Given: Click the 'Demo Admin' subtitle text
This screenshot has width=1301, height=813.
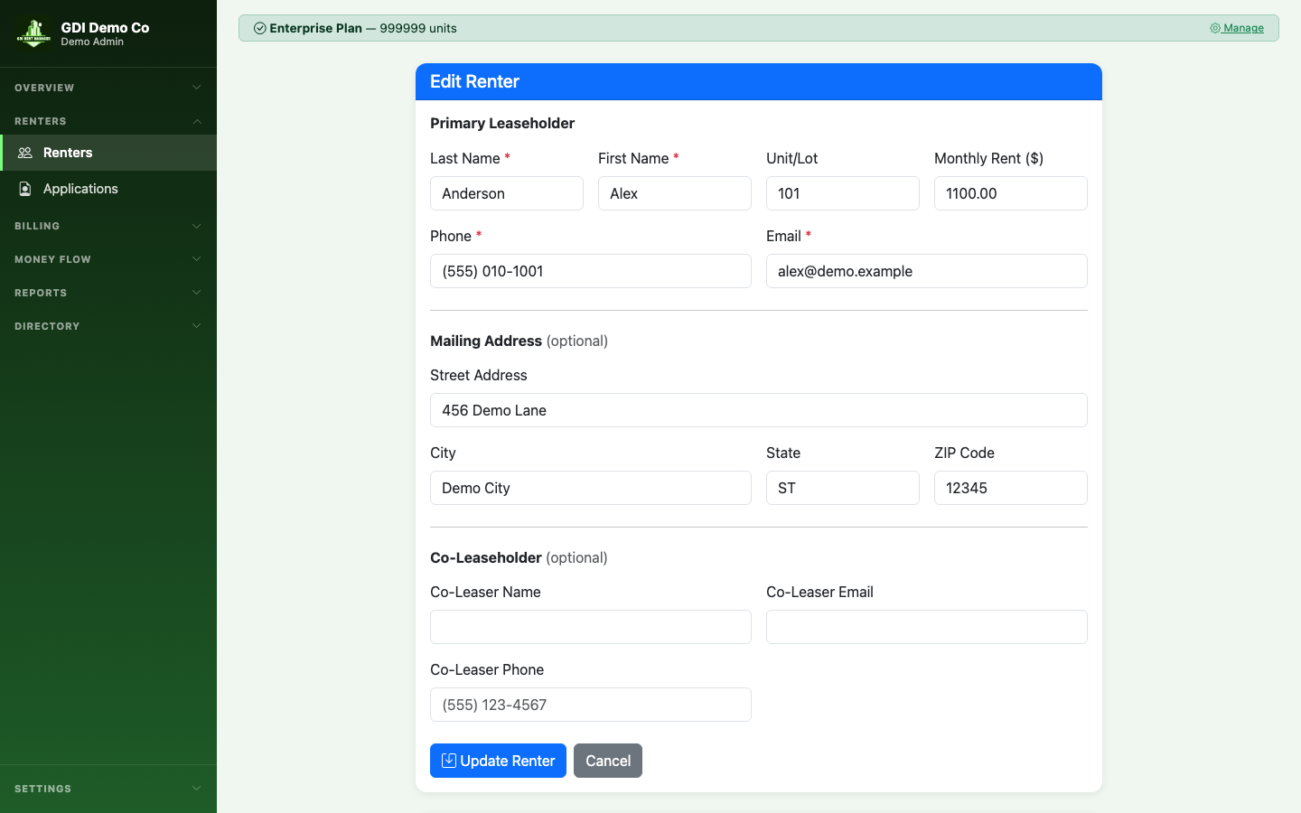Looking at the screenshot, I should 92,42.
